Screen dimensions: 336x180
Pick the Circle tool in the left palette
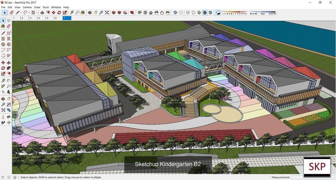click(x=3, y=44)
